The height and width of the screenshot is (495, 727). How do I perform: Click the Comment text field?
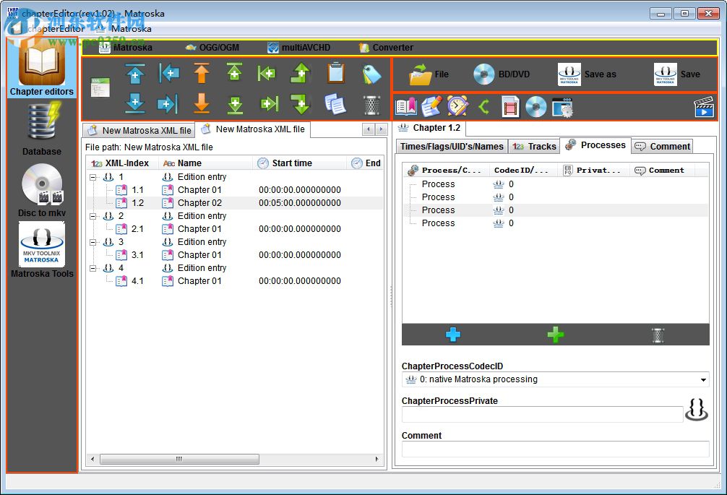[x=555, y=449]
